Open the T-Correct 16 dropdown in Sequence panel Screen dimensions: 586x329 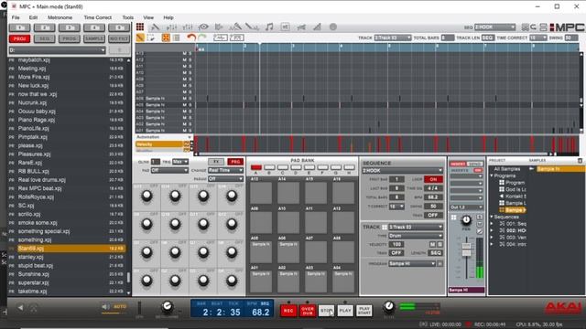point(396,207)
